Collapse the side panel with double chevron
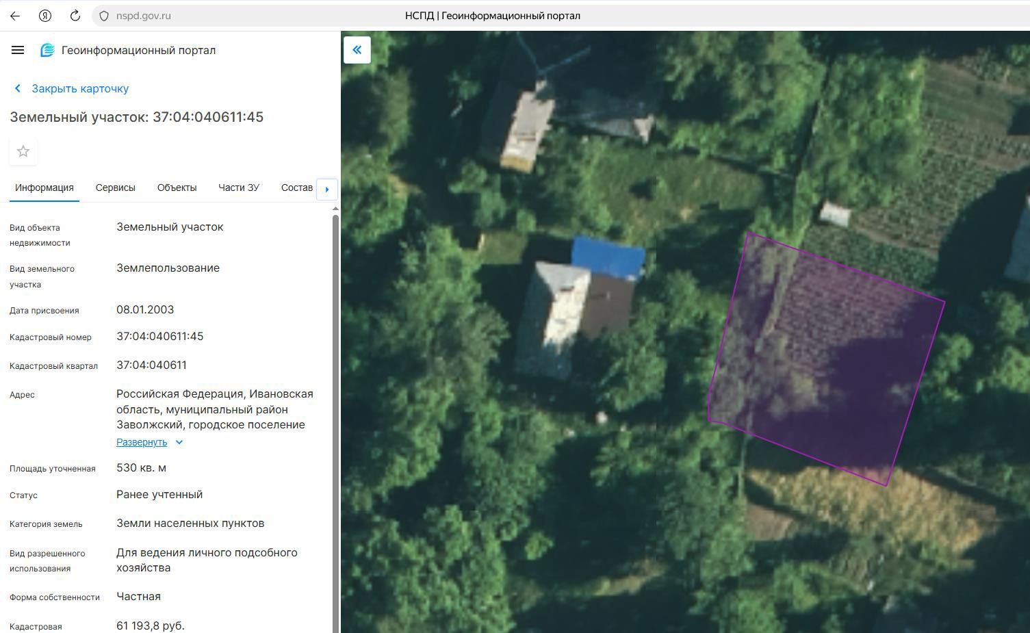 coord(357,50)
